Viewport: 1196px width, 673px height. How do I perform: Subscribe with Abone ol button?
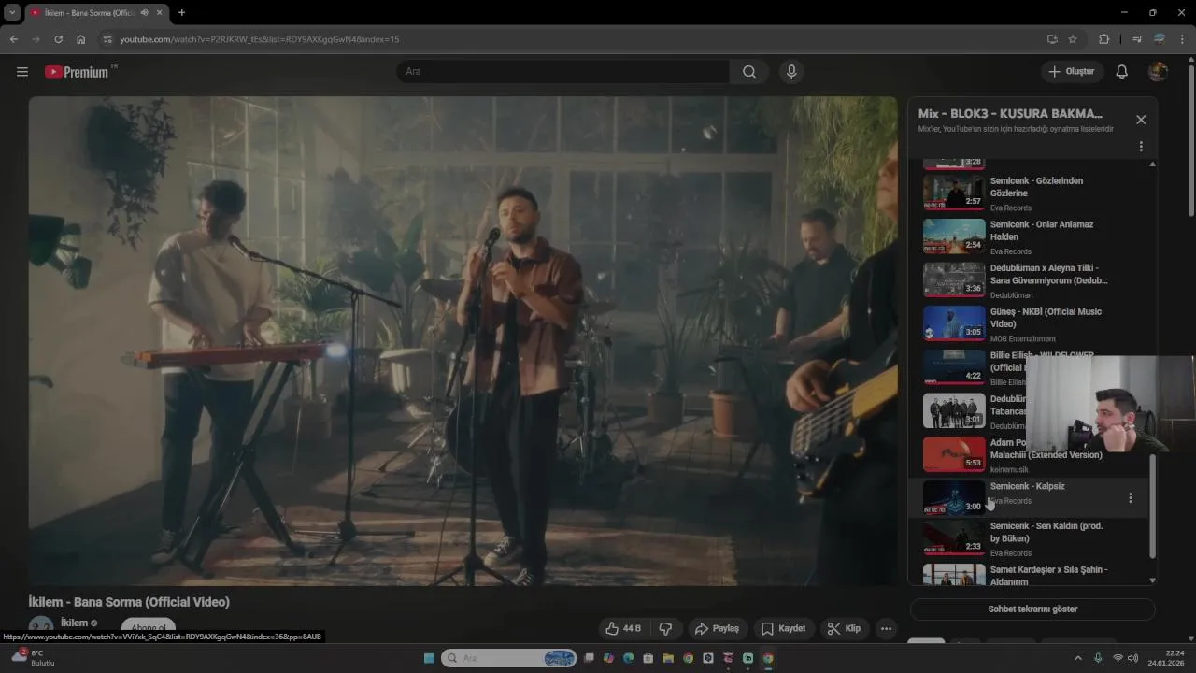coord(149,628)
